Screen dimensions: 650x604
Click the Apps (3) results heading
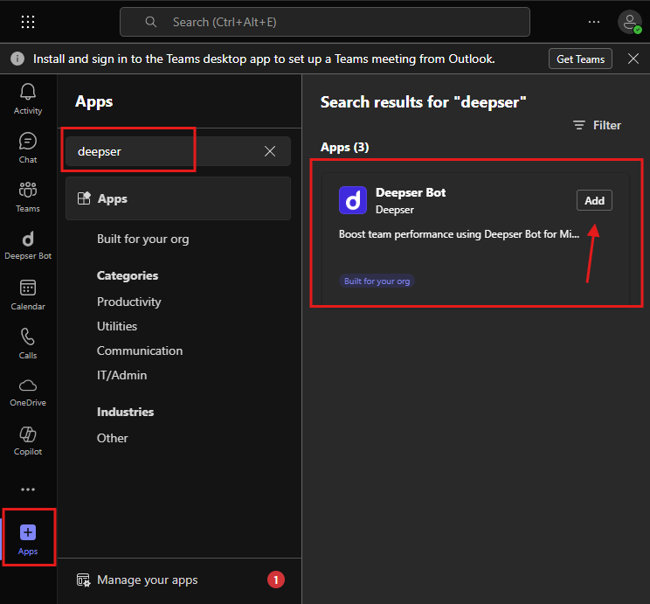tap(344, 147)
